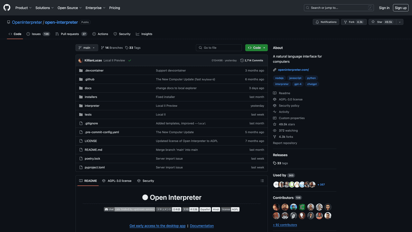Open the pyproject.toml file

point(95,167)
